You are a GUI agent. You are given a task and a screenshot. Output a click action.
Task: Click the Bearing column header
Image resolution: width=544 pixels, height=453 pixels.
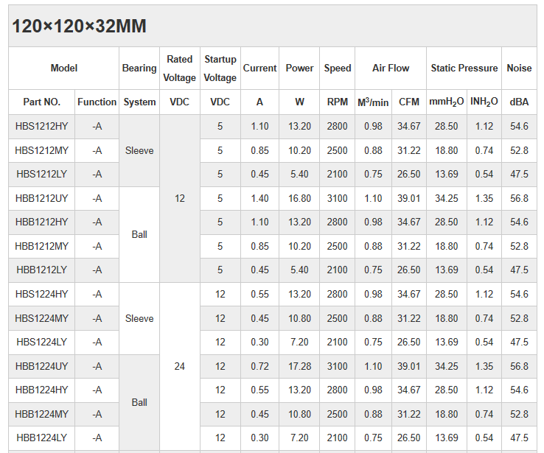tap(139, 68)
